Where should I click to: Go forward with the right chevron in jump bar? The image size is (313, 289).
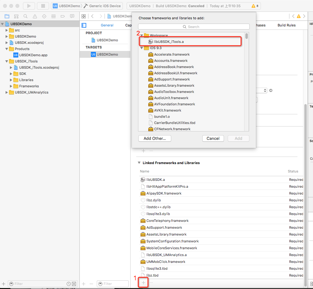(101, 16)
